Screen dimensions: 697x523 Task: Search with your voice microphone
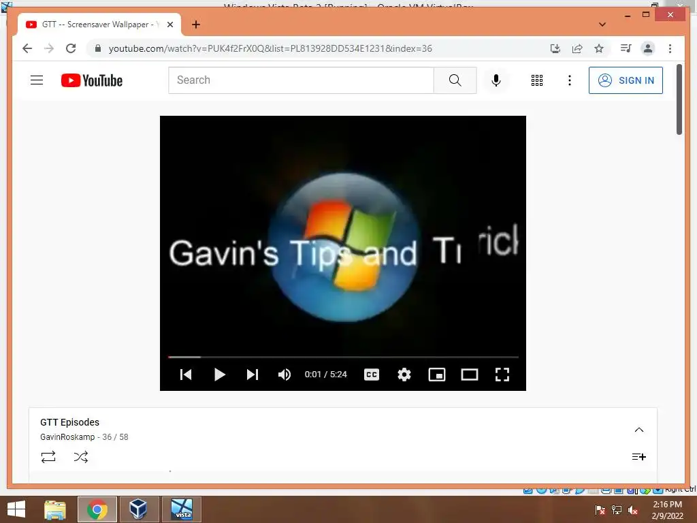(x=496, y=80)
